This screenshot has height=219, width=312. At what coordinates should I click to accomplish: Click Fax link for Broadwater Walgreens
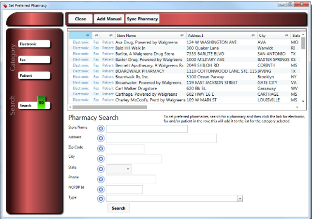coord(96,83)
